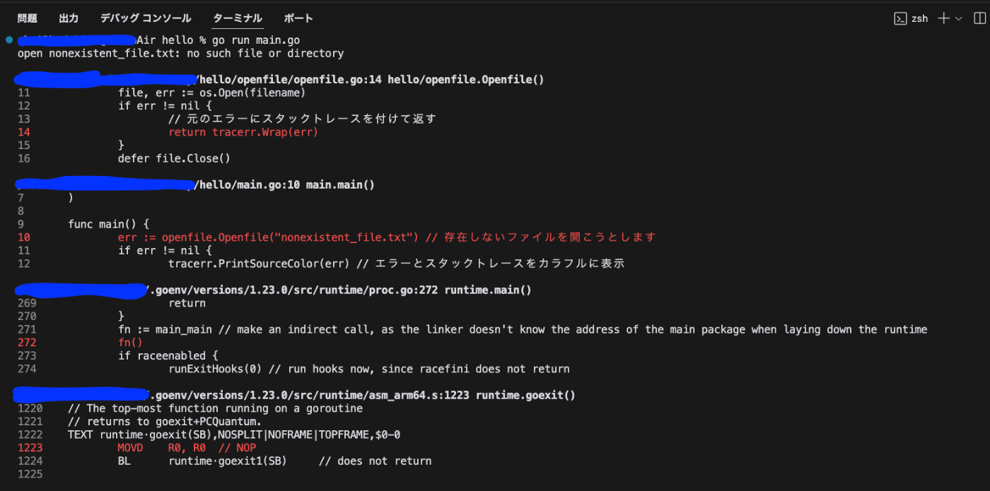The image size is (990, 491).
Task: Open the terminal launch profile chevron dropdown
Action: point(959,18)
